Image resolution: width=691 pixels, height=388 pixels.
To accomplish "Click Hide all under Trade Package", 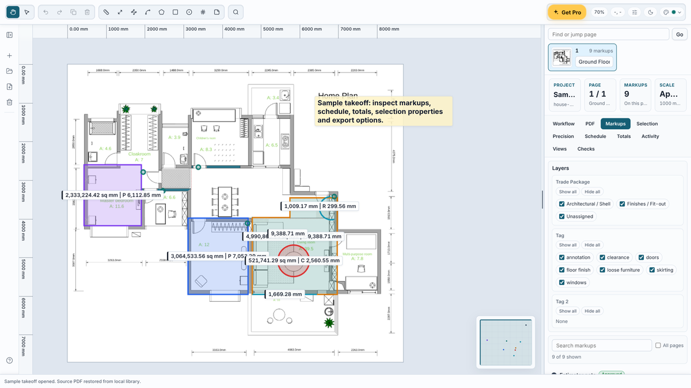I will [593, 191].
